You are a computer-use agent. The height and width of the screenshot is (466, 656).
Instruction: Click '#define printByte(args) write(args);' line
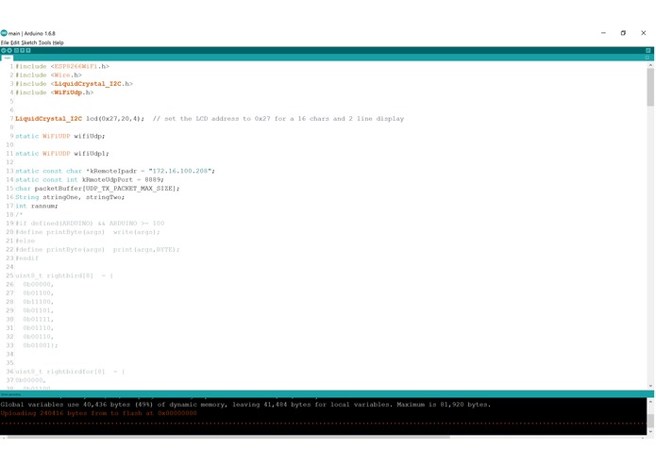(88, 232)
